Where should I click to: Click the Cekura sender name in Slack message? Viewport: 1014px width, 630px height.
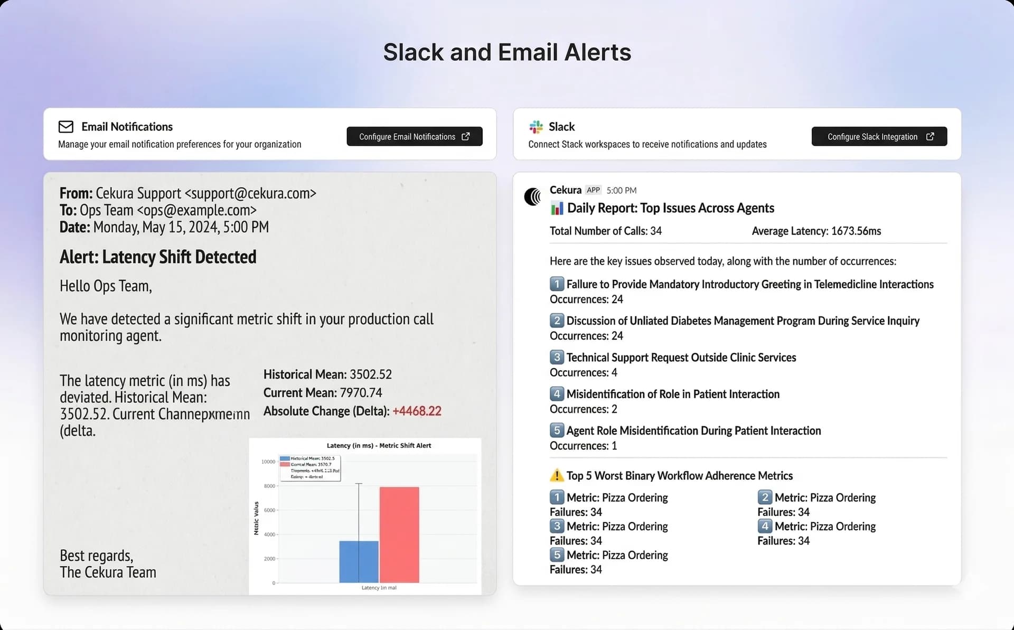tap(565, 190)
